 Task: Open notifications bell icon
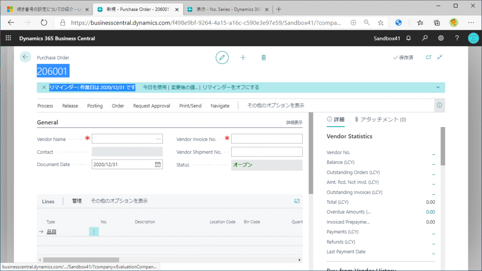click(x=409, y=38)
